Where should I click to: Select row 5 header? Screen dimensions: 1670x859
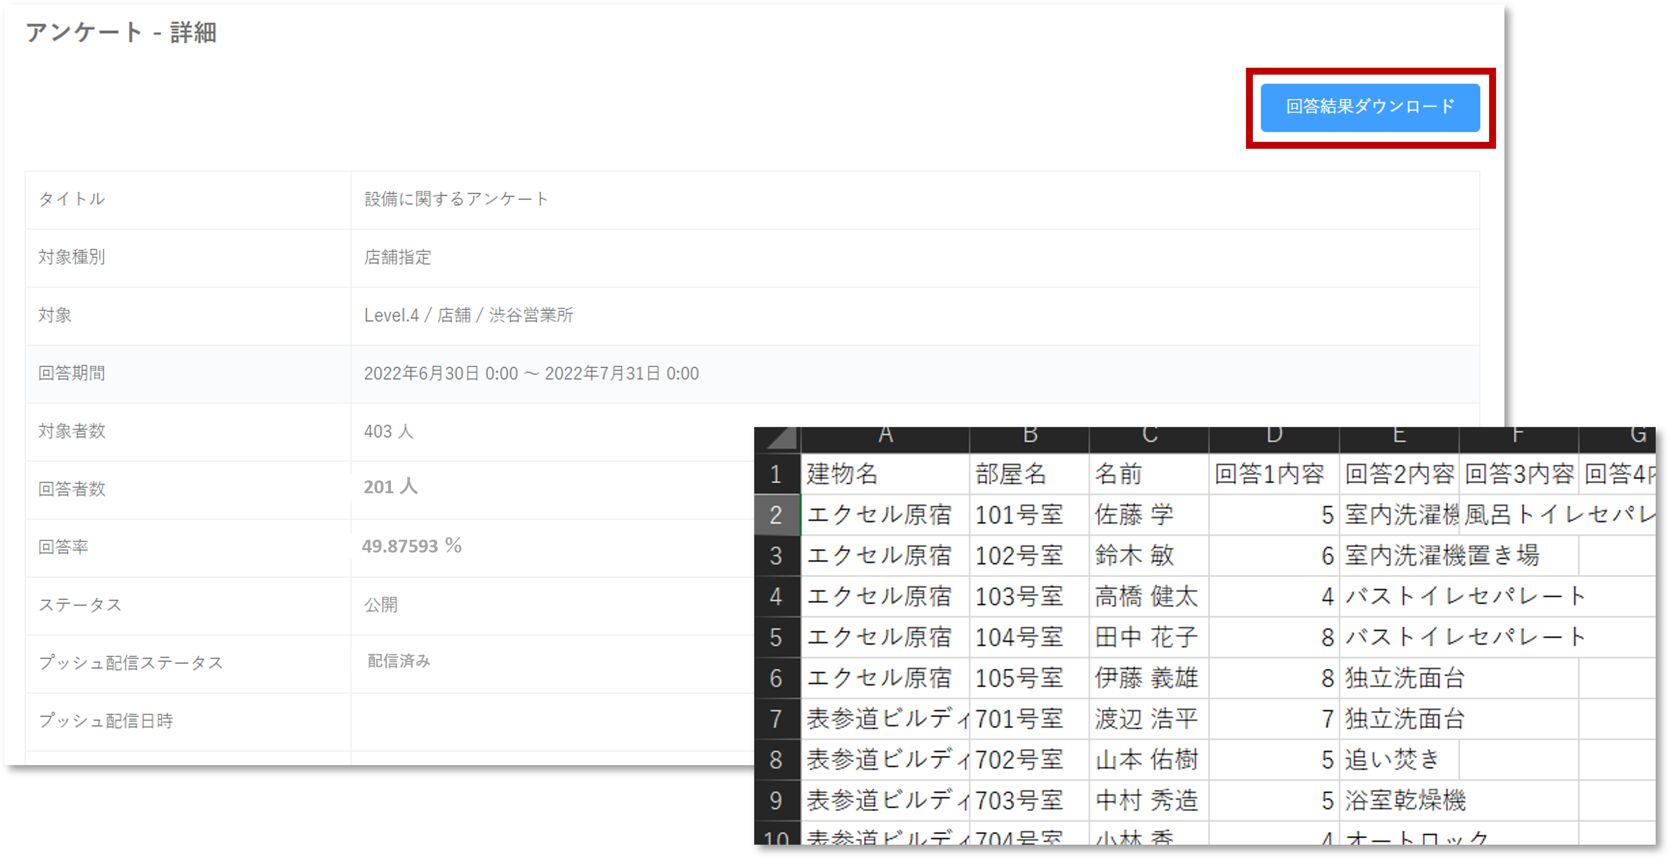click(x=776, y=637)
